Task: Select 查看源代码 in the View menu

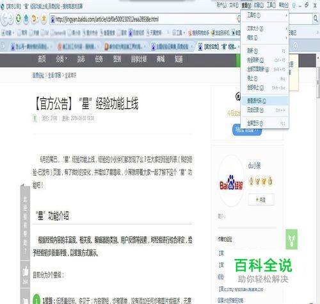Action: coord(264,101)
